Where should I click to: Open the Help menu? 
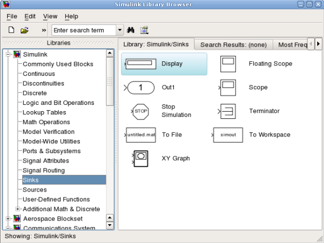pyautogui.click(x=72, y=16)
